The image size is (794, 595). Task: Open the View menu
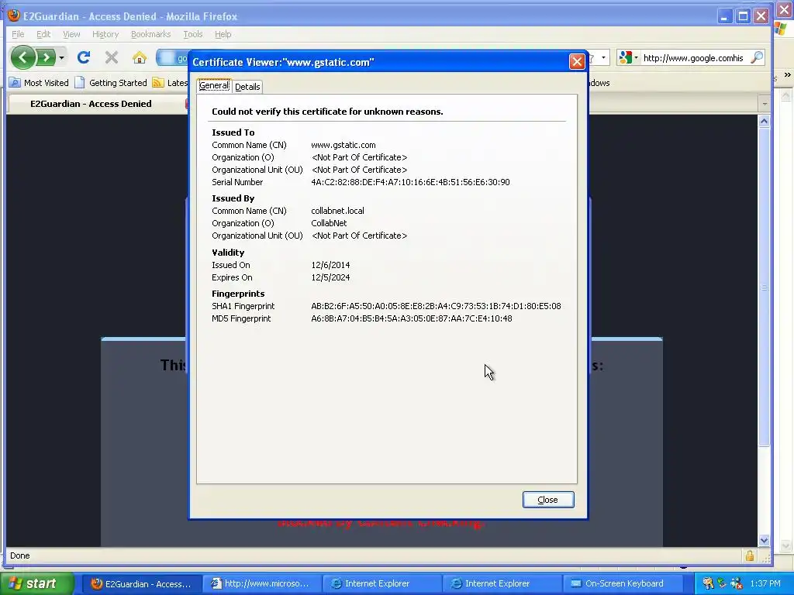(x=71, y=34)
